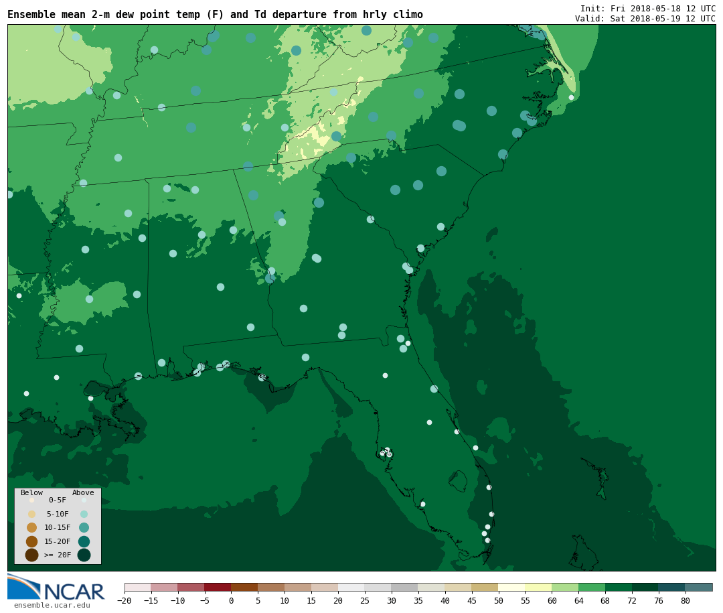Click the colorbar label '64'
The image size is (723, 613).
[x=578, y=600]
